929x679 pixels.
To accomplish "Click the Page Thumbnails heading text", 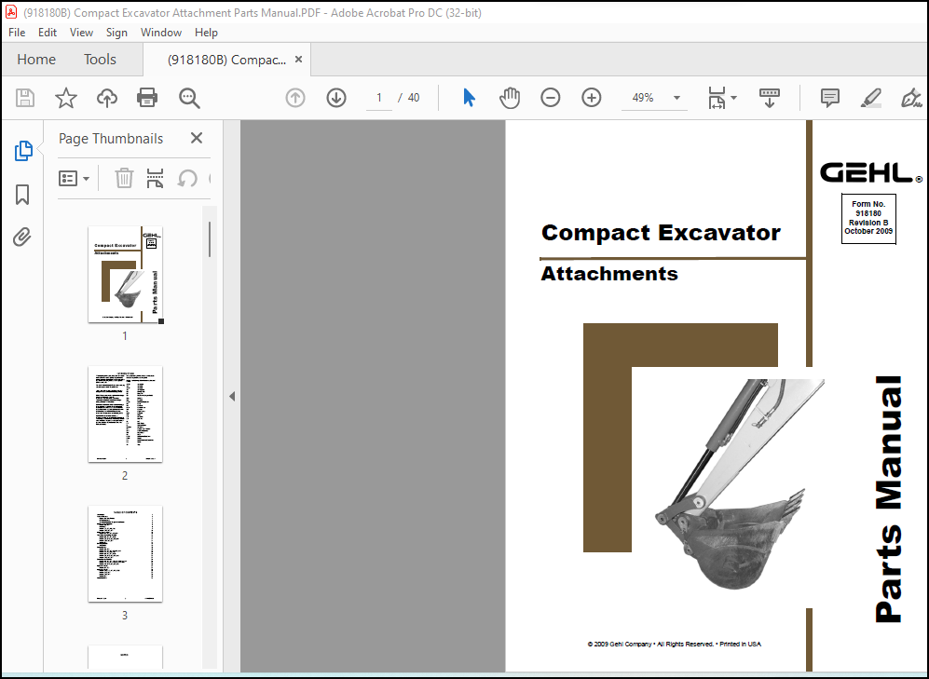I will (x=111, y=139).
